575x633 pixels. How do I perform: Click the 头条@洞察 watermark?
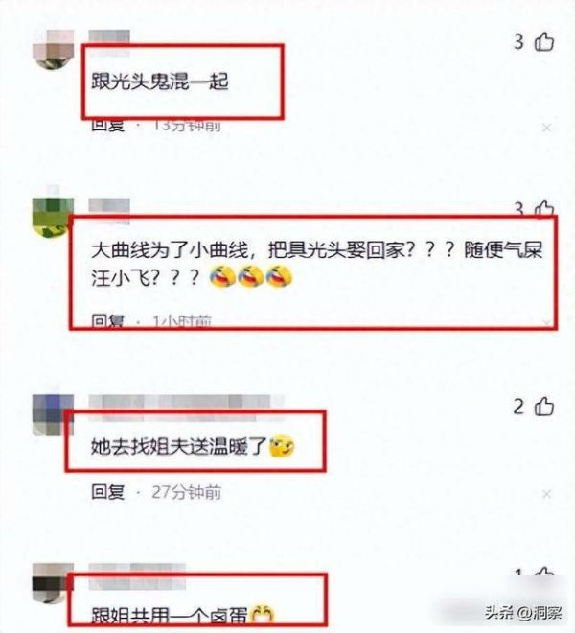[523, 613]
